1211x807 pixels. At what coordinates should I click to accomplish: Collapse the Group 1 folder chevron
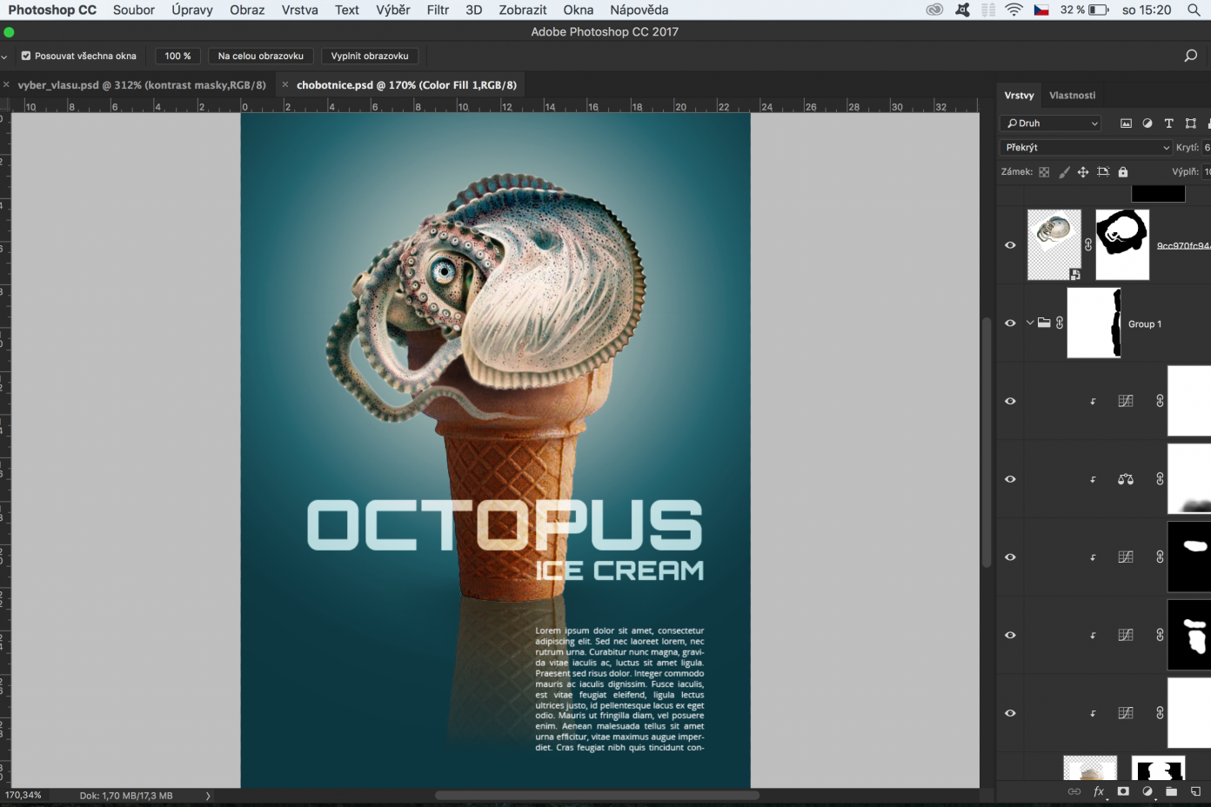click(x=1030, y=323)
